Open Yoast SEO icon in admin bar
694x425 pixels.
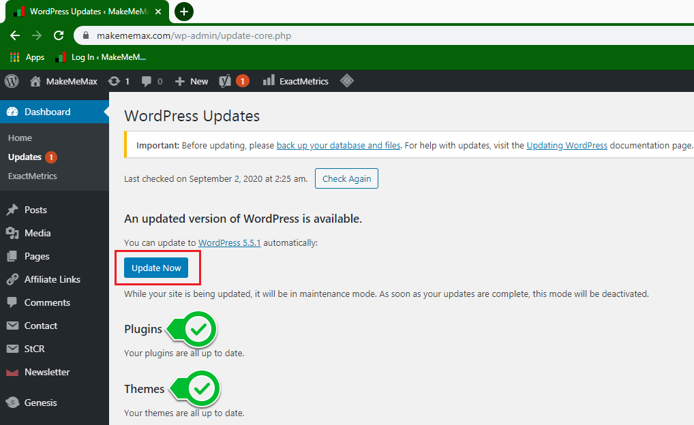(225, 81)
